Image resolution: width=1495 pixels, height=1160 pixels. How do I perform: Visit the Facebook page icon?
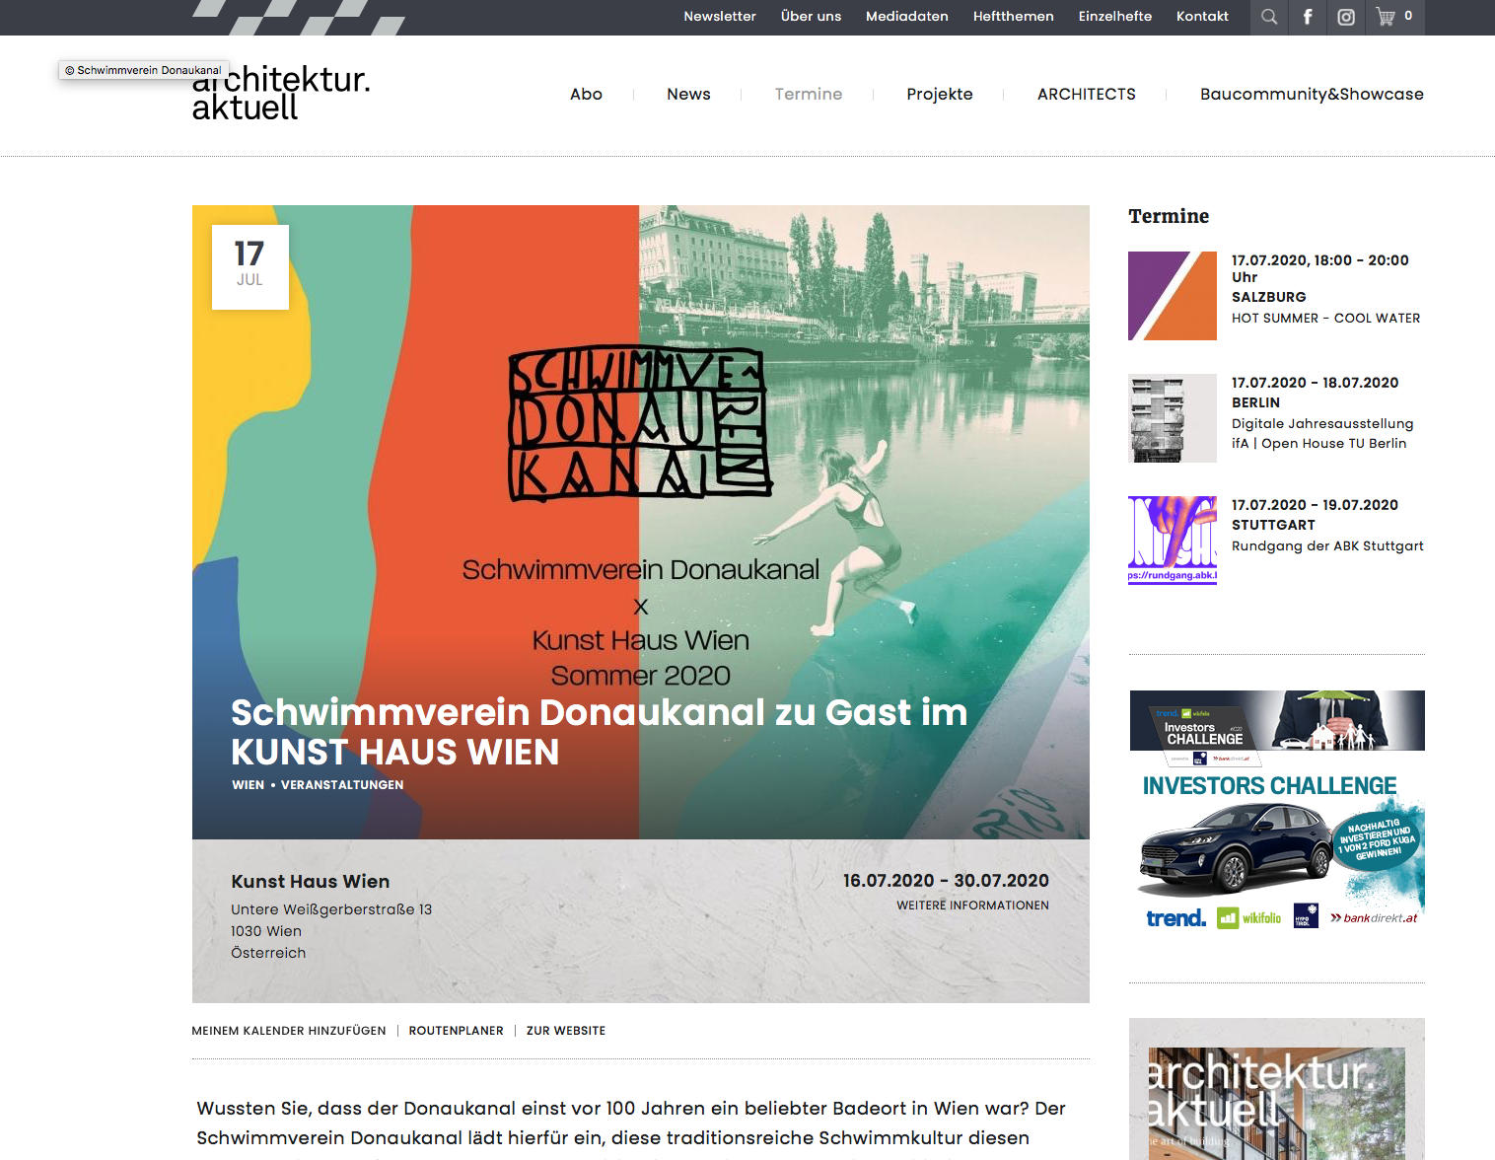coord(1308,17)
